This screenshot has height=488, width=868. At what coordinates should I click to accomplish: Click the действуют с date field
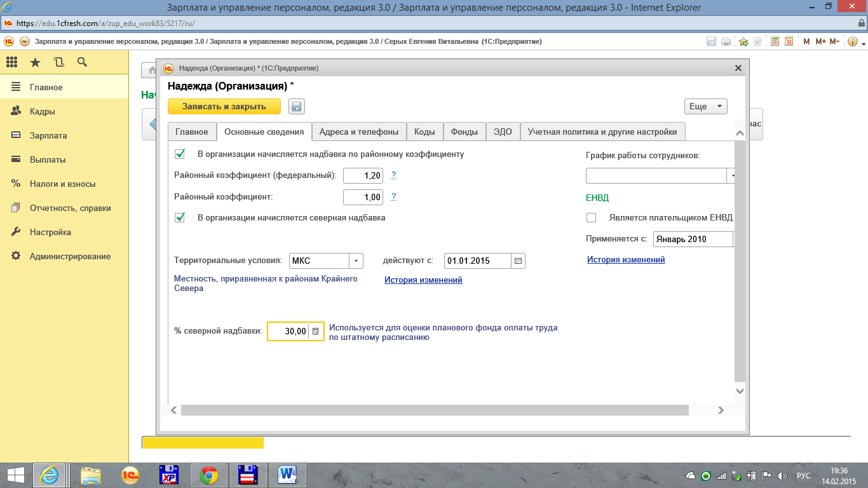coord(478,261)
